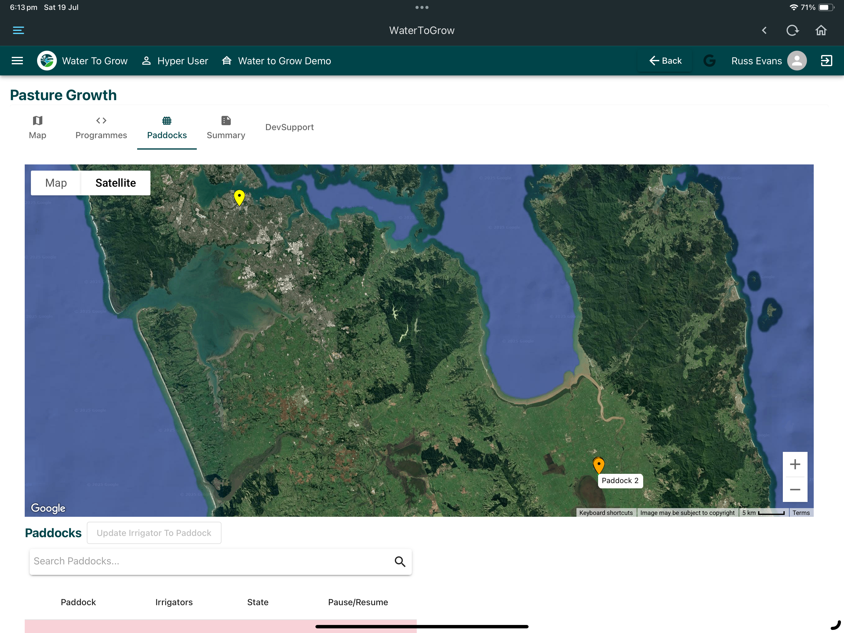844x633 pixels.
Task: Click the Russ Evans avatar icon
Action: point(797,61)
